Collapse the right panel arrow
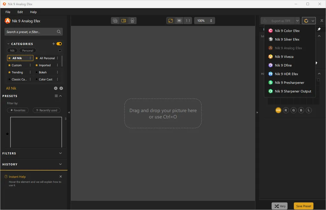This screenshot has height=210, width=326. tap(257, 112)
